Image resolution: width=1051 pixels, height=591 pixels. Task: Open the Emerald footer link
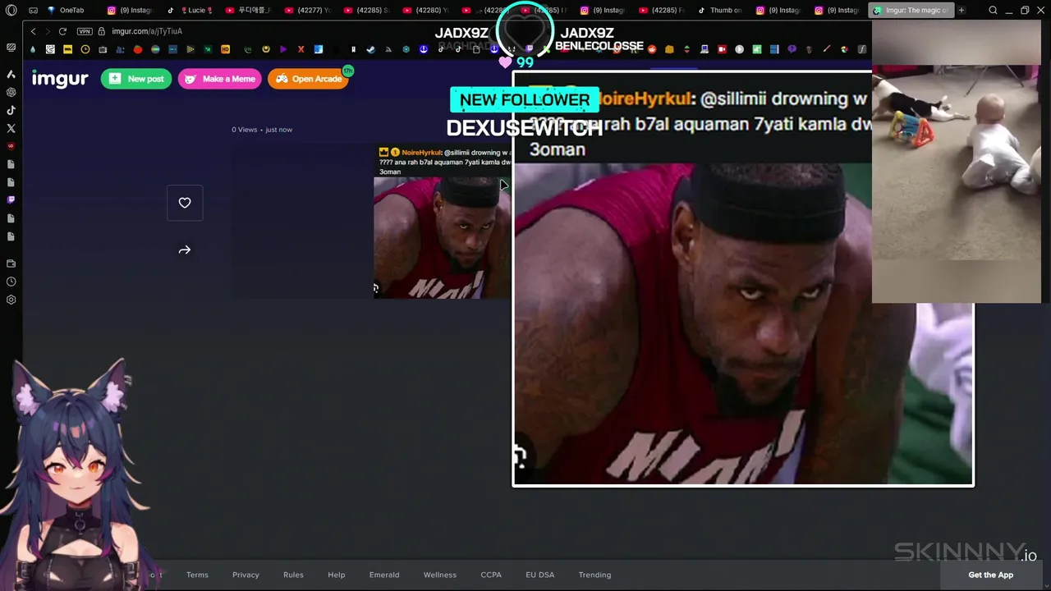tap(384, 575)
